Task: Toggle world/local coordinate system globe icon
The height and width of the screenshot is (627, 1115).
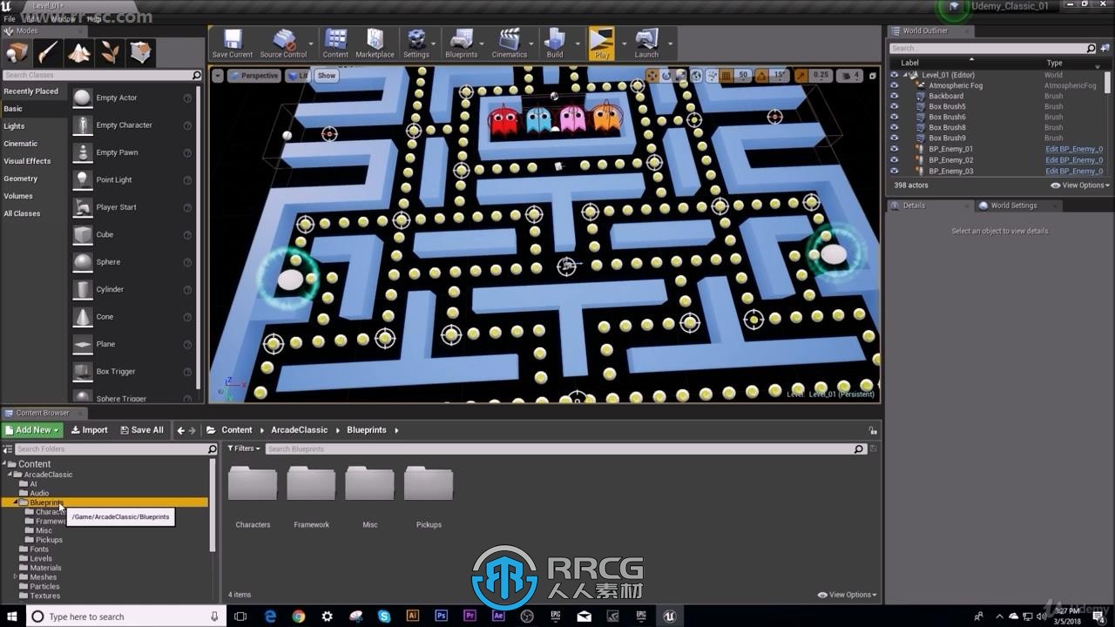Action: pos(697,76)
